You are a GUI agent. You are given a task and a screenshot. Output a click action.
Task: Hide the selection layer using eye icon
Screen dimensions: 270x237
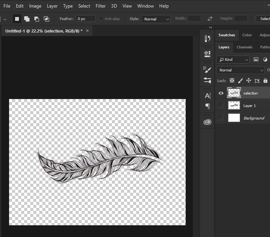pos(221,93)
